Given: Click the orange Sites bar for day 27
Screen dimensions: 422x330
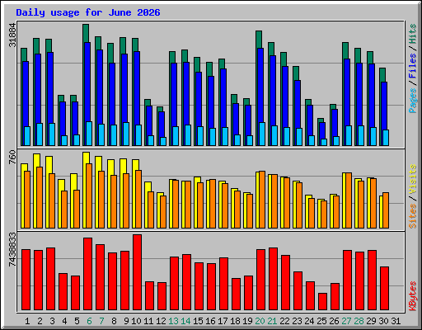Looking at the screenshot, I should 349,200.
